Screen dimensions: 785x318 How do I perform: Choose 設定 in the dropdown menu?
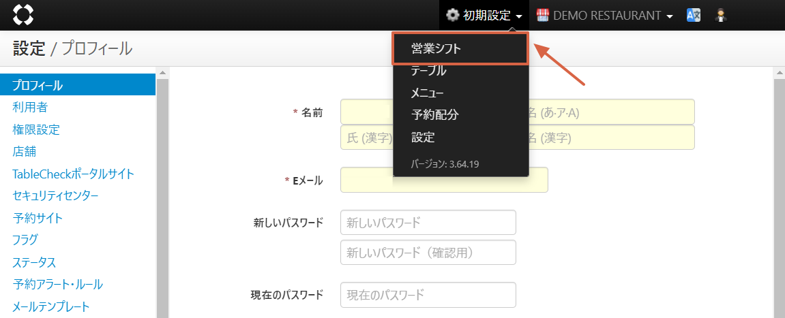point(423,137)
